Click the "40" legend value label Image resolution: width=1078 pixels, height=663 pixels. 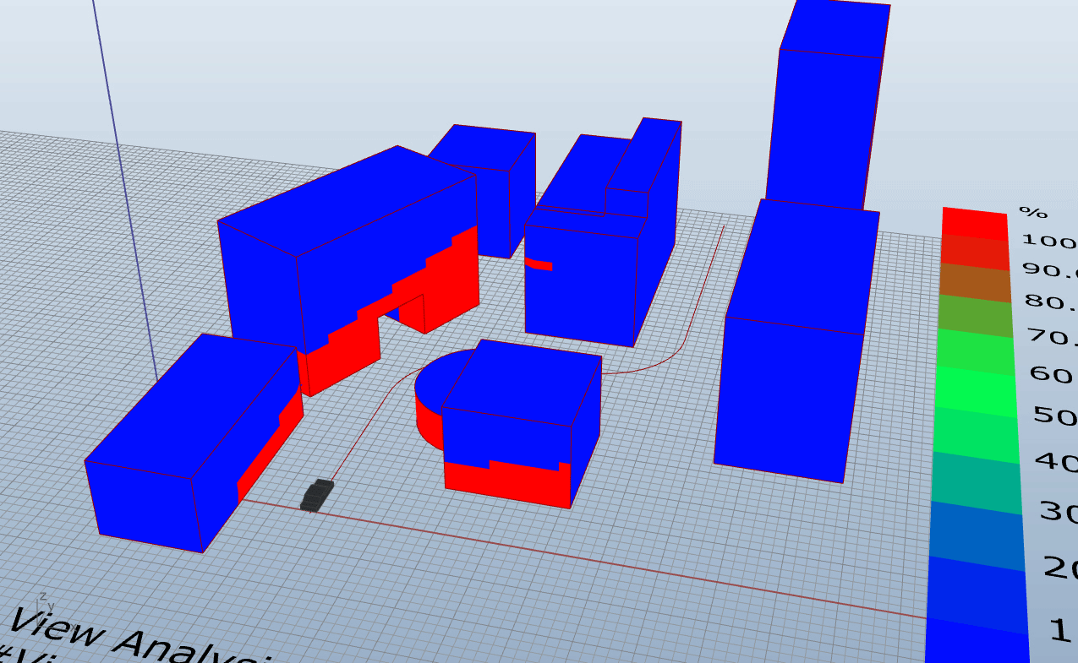[x=1057, y=462]
